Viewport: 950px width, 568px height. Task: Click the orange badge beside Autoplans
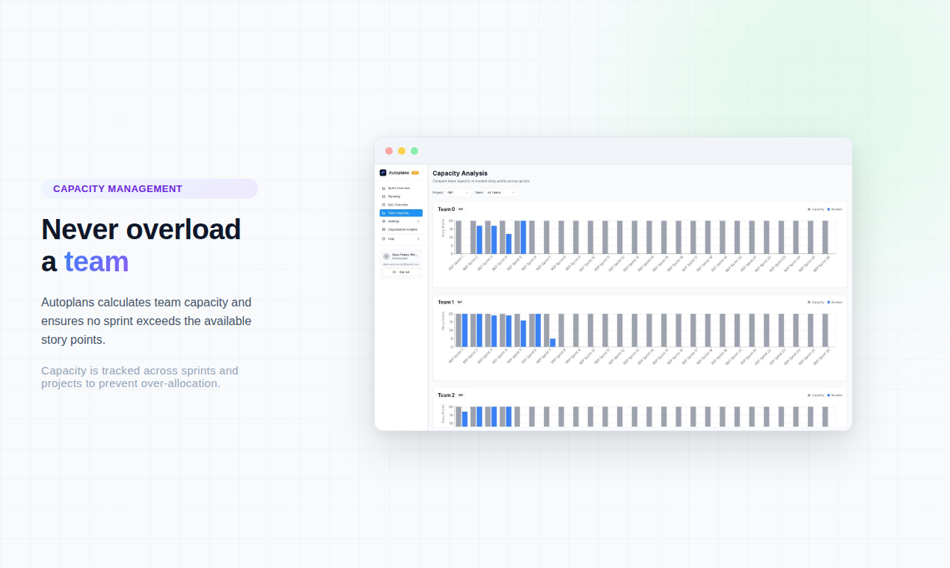point(415,173)
